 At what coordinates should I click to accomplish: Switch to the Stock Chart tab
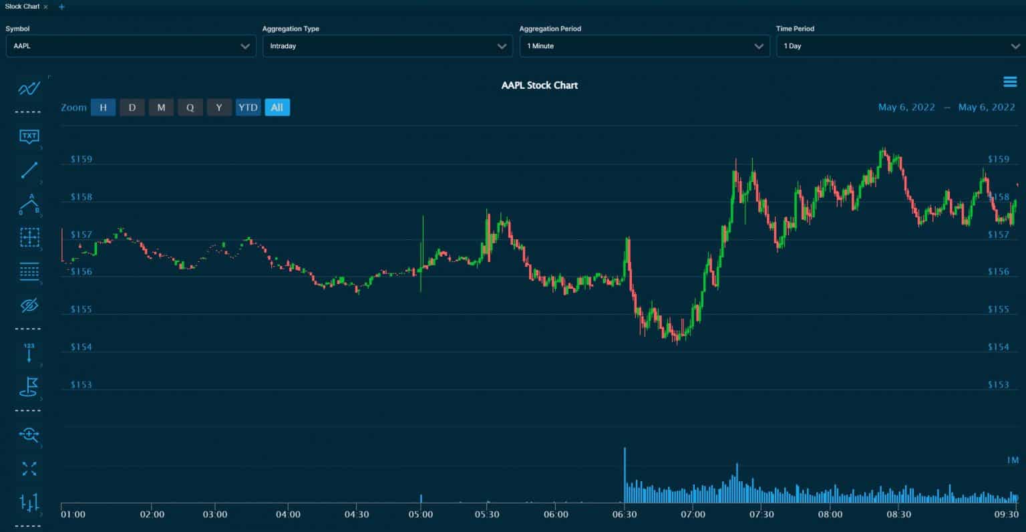23,7
